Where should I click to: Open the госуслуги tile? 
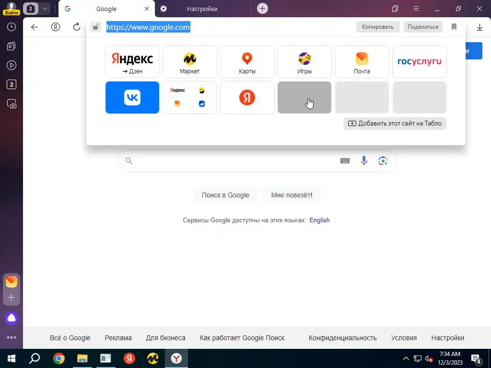point(419,62)
